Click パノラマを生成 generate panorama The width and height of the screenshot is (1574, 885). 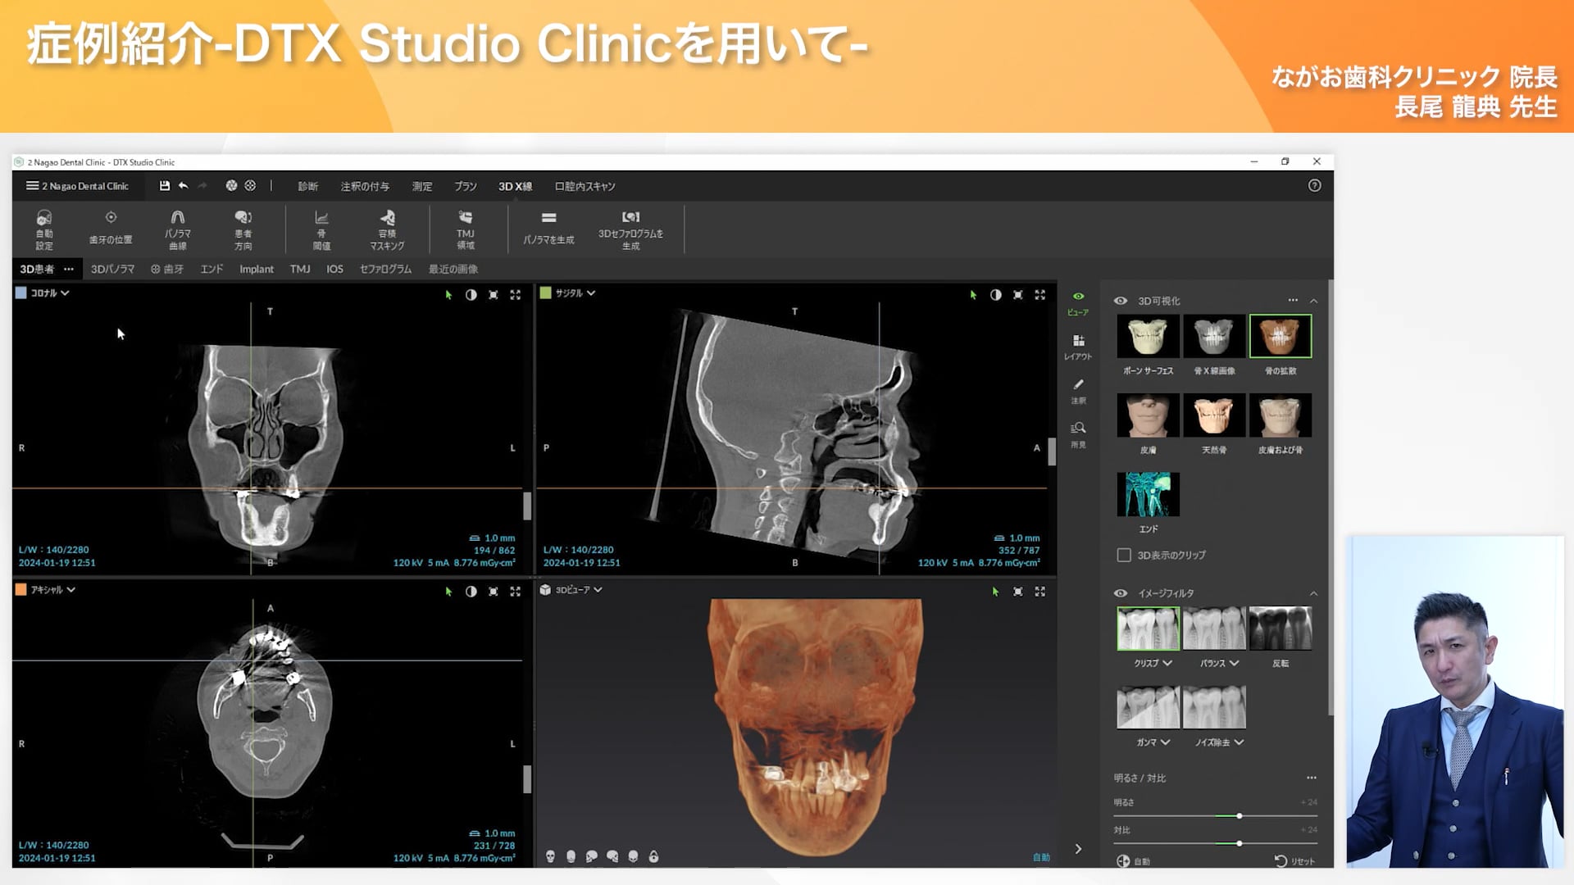549,229
